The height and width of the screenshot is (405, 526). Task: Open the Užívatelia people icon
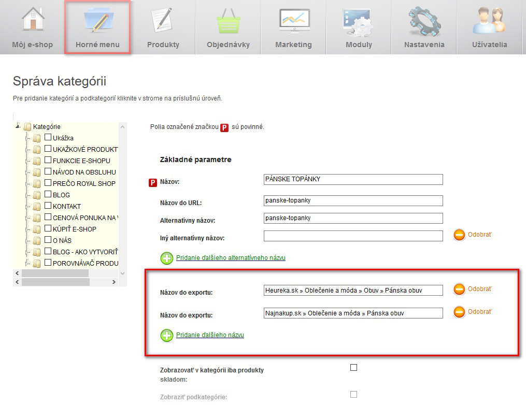pyautogui.click(x=489, y=21)
